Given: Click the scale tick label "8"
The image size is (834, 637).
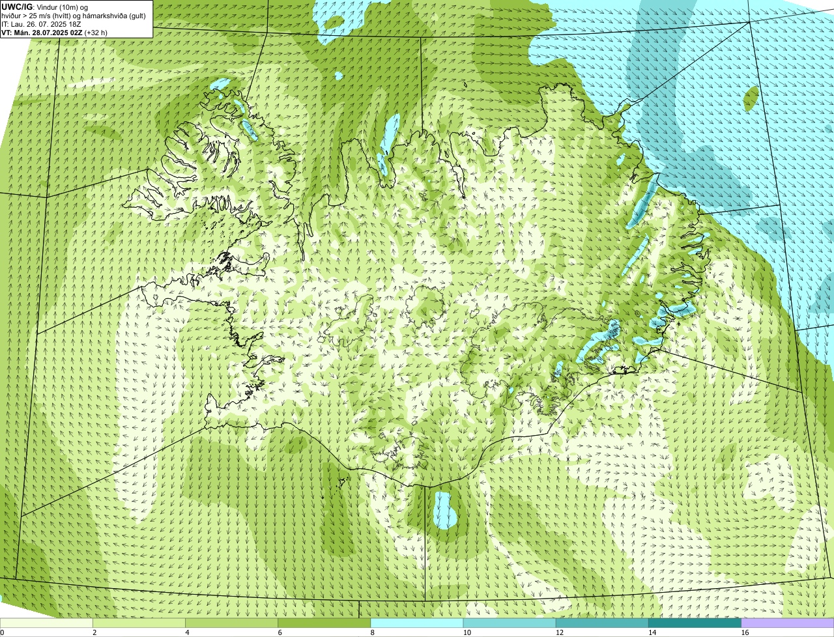Looking at the screenshot, I should point(372,632).
